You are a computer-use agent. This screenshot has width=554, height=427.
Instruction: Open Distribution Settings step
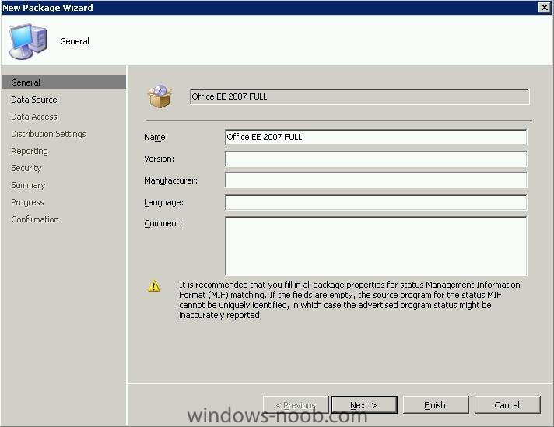[48, 134]
